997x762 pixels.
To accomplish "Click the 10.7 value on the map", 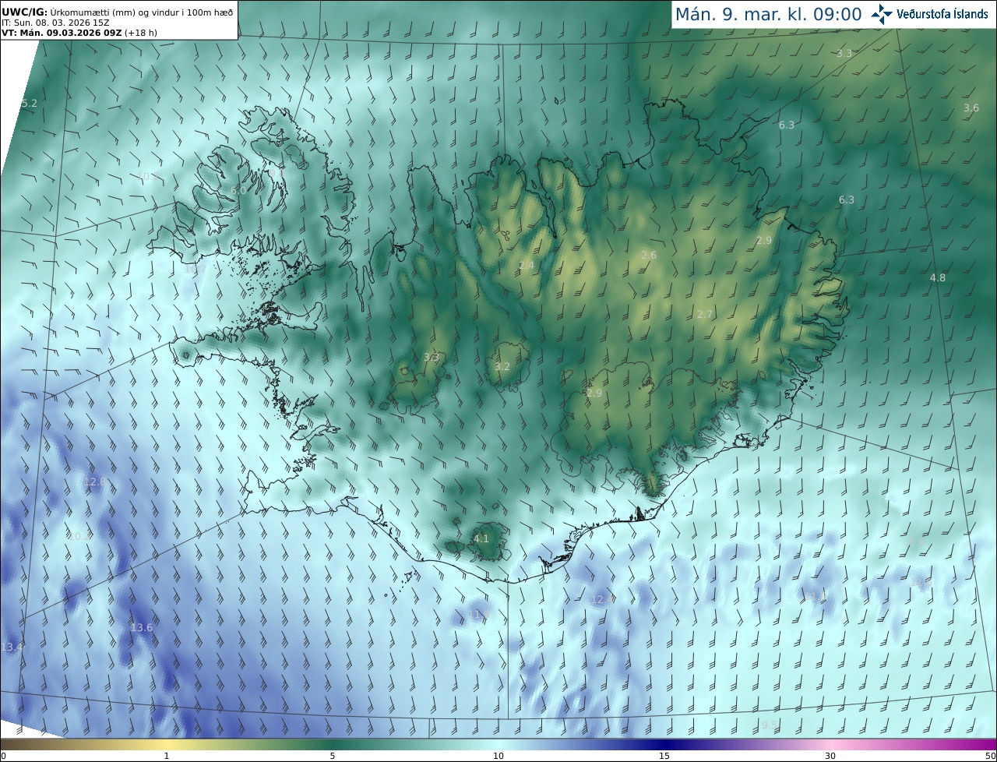I will point(196,270).
